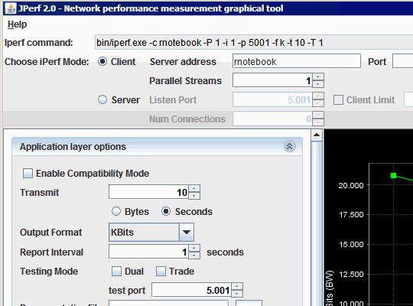Increase Parallel Streams with up arrow
This screenshot has height=306, width=413.
point(318,77)
